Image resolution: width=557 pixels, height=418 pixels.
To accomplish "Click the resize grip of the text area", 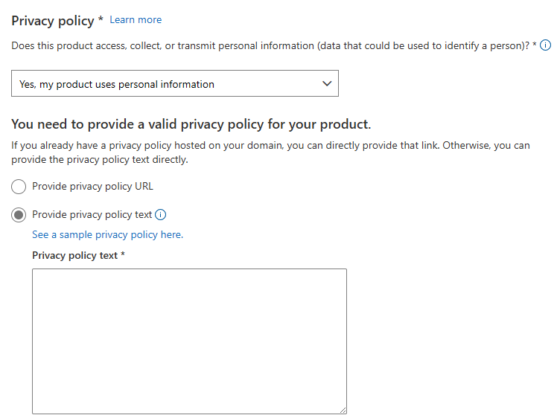I will (x=343, y=410).
